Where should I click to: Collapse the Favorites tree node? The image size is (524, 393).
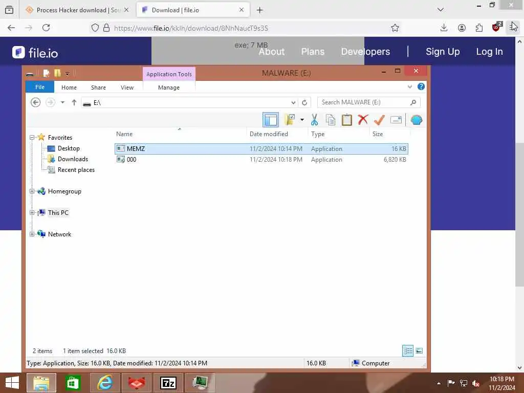pyautogui.click(x=32, y=137)
